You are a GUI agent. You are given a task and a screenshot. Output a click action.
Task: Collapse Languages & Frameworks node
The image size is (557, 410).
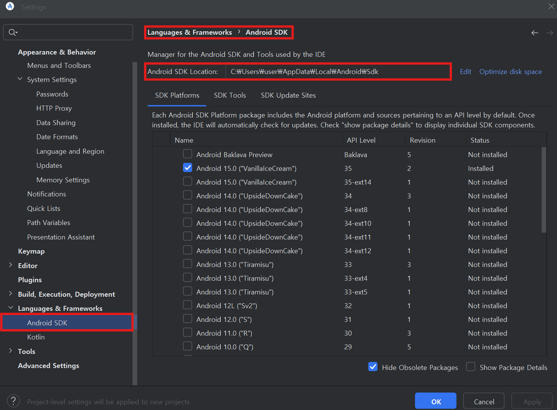coord(11,308)
